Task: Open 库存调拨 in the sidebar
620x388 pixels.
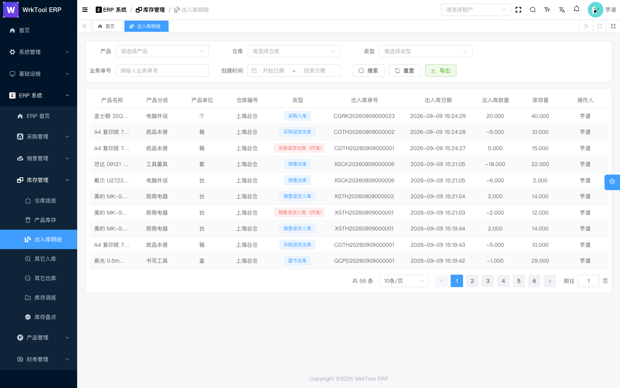Action: tap(39, 298)
